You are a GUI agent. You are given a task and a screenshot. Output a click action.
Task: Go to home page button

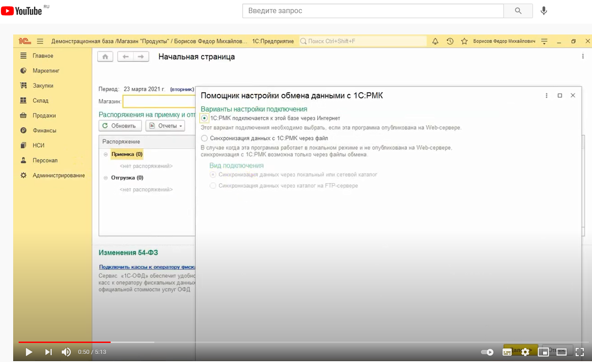click(x=105, y=57)
